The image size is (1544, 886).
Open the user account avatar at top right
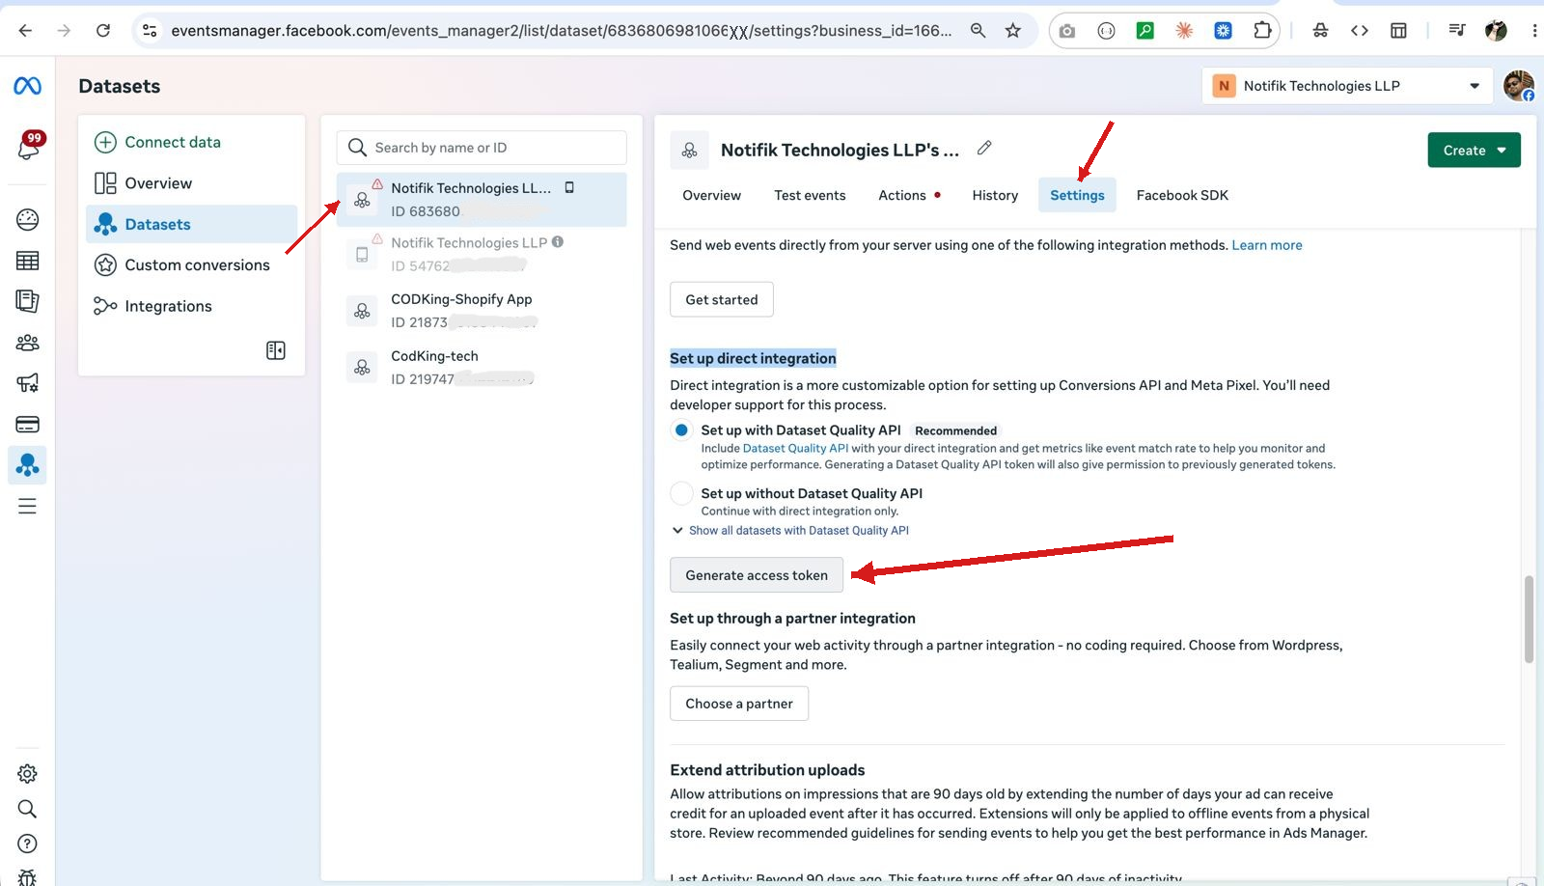point(1519,86)
